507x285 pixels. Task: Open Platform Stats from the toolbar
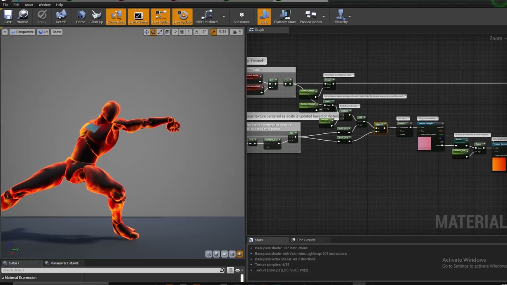pyautogui.click(x=285, y=17)
